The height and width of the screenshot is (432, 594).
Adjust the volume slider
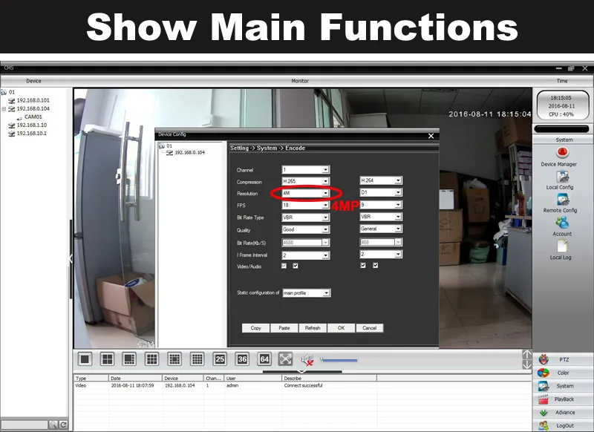coord(339,360)
